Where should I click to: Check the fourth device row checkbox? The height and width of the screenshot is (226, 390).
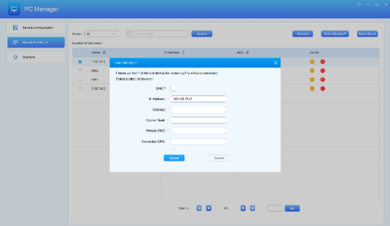pos(80,88)
